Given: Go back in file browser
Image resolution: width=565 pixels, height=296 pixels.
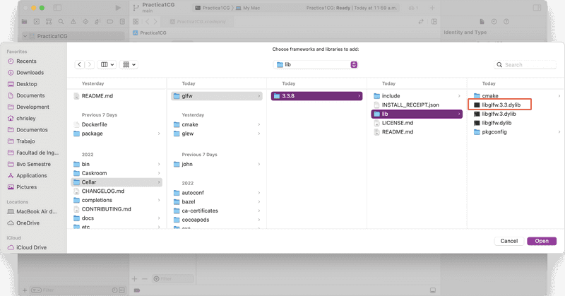Looking at the screenshot, I should click(x=79, y=64).
